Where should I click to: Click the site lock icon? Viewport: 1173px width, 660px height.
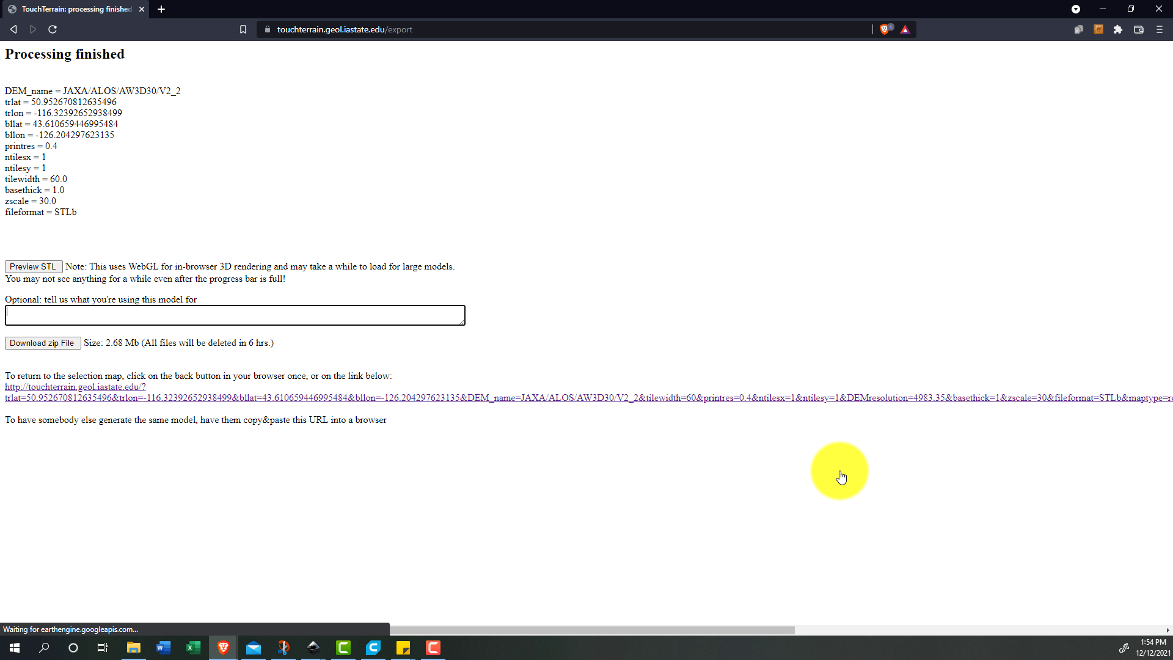267,29
